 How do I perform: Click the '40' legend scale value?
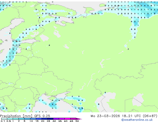66,121
